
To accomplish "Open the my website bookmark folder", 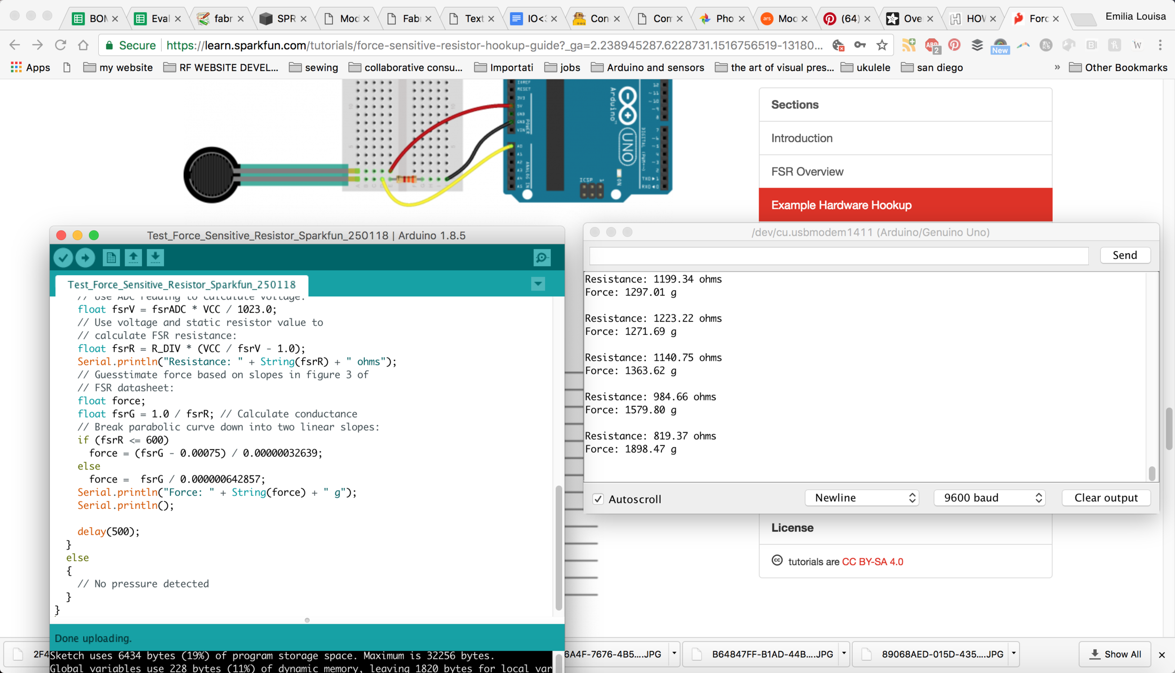I will coord(118,67).
